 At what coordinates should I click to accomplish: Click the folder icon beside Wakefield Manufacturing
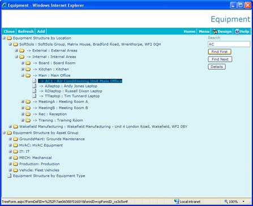pos(15,127)
